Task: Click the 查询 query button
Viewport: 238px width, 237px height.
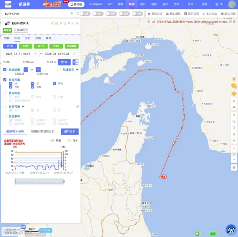Action: tap(64, 62)
